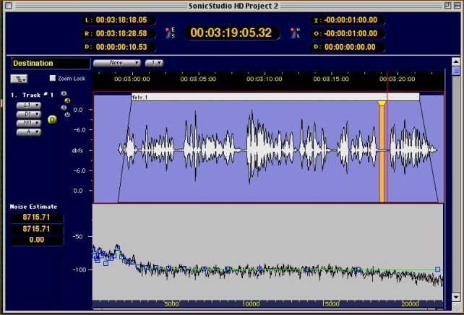Click the 5000 frequency axis label
Viewport: 464px width, 315px height.
[x=171, y=303]
